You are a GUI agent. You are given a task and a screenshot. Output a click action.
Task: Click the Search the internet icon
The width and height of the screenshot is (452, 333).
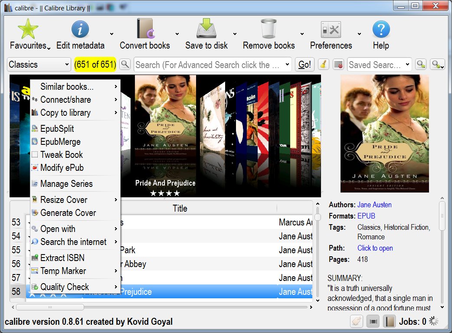(x=35, y=242)
